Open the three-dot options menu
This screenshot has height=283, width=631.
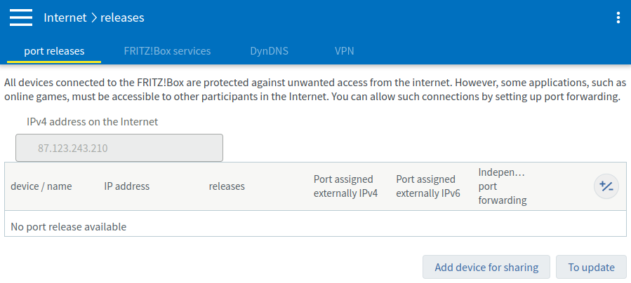click(x=618, y=18)
